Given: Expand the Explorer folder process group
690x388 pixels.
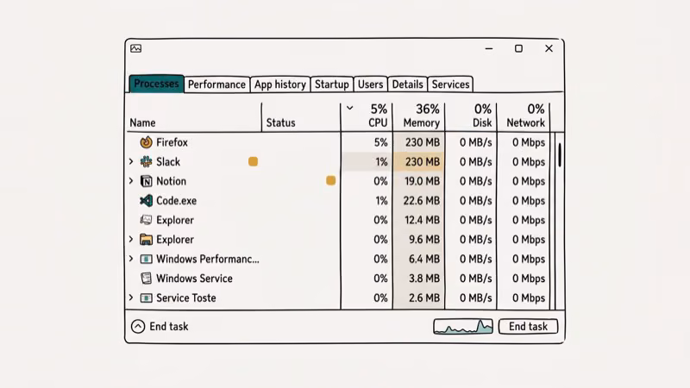Looking at the screenshot, I should coord(131,240).
